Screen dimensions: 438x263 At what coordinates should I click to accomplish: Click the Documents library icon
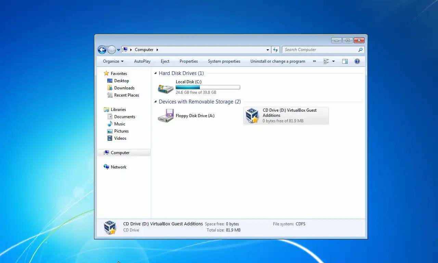pos(110,117)
